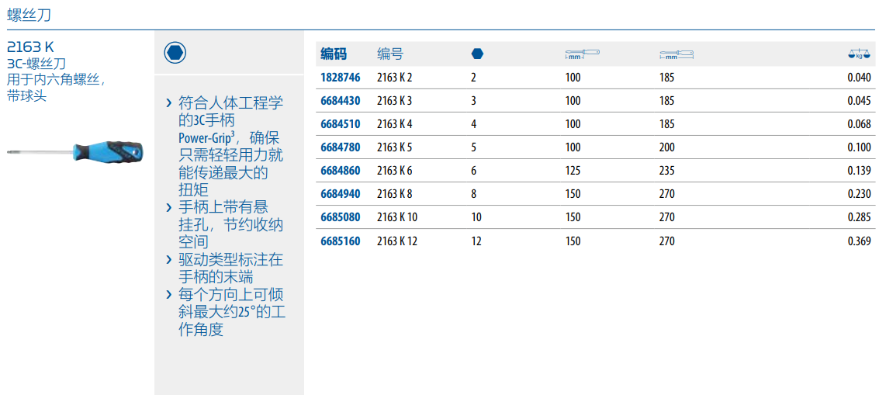Click product code 6685080

pos(340,217)
